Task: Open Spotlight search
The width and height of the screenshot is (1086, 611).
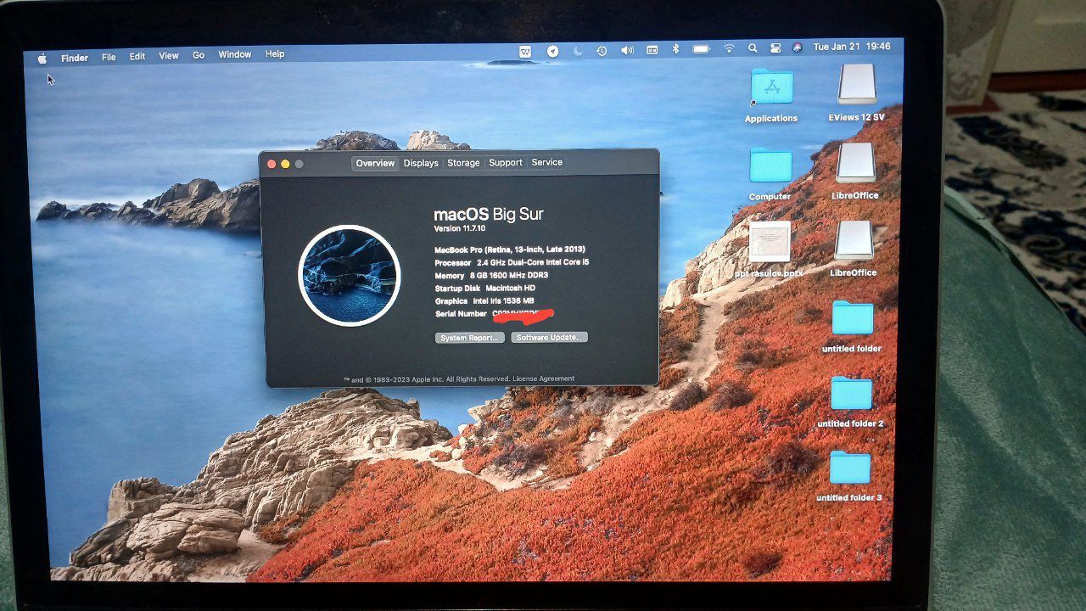Action: [x=753, y=48]
